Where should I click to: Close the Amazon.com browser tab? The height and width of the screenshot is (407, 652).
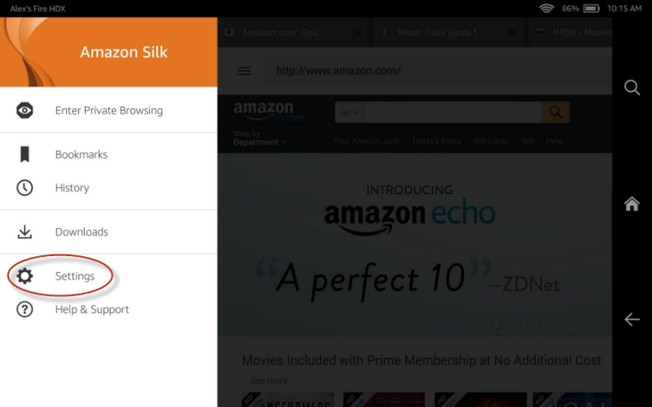(x=357, y=33)
